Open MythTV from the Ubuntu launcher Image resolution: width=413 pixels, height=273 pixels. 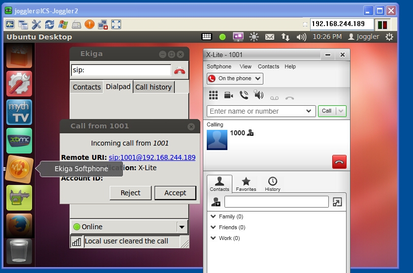[19, 112]
